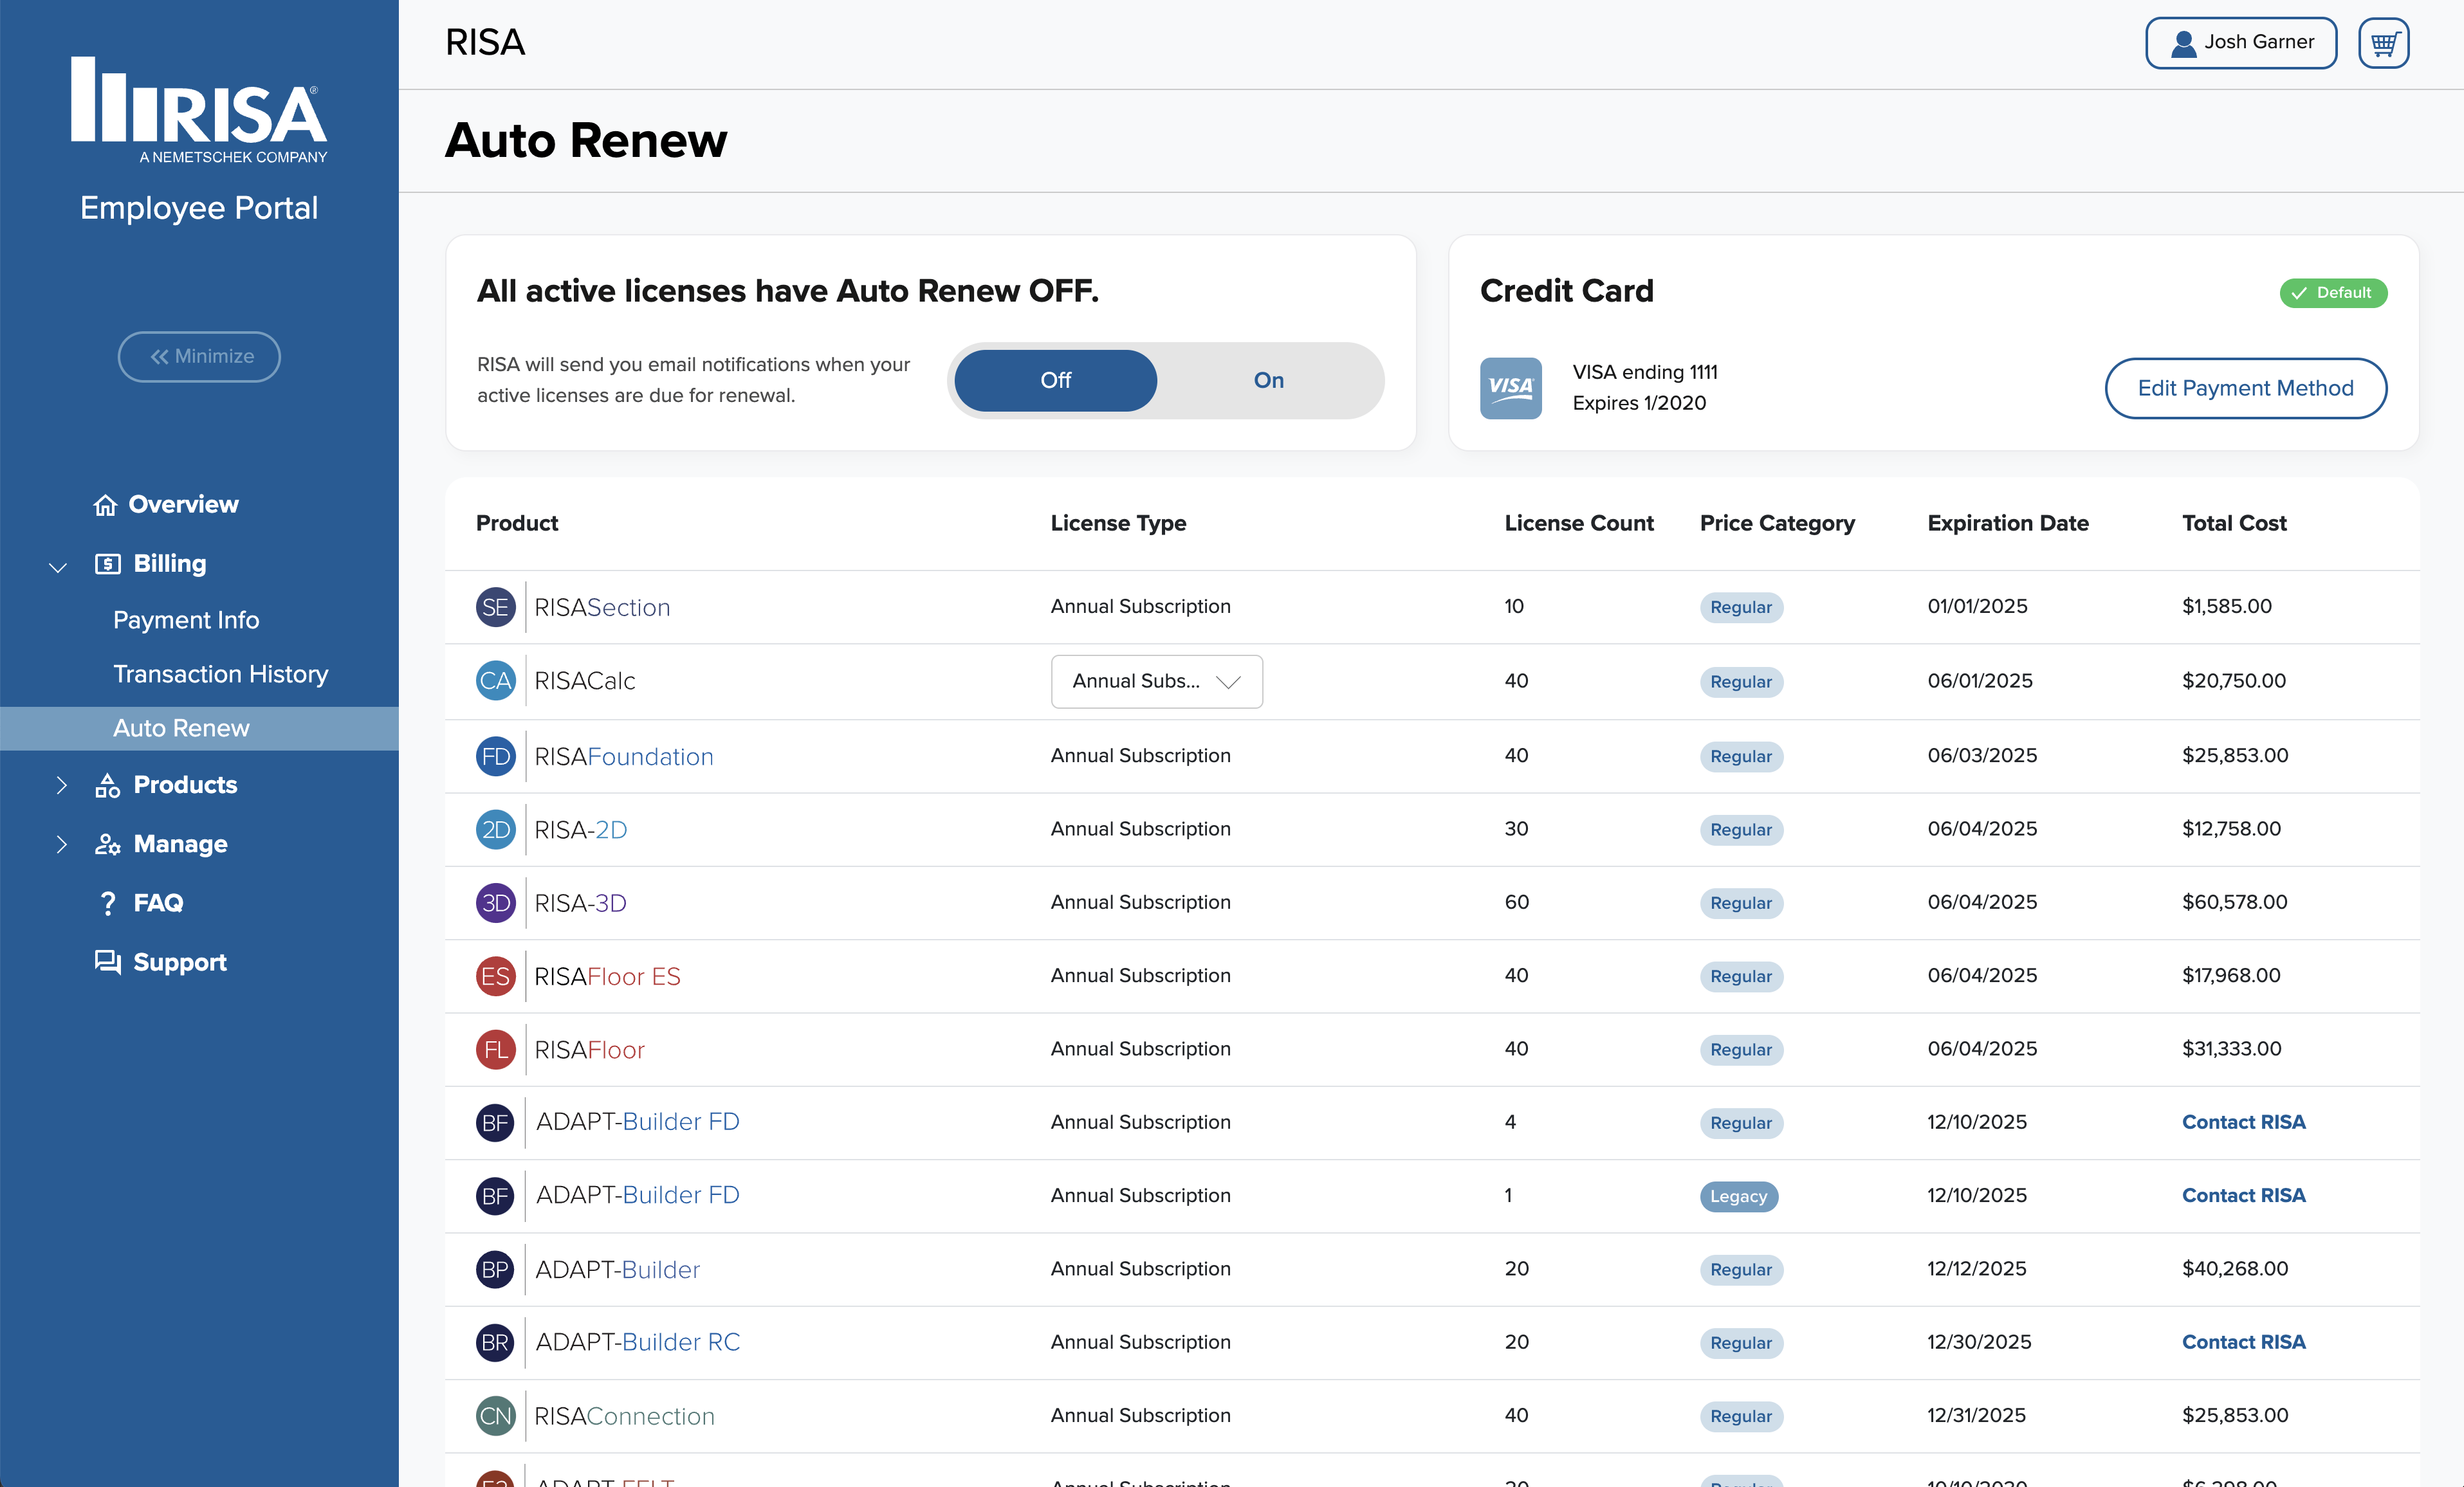Switch Auto Renew to On
2464x1487 pixels.
click(1268, 380)
